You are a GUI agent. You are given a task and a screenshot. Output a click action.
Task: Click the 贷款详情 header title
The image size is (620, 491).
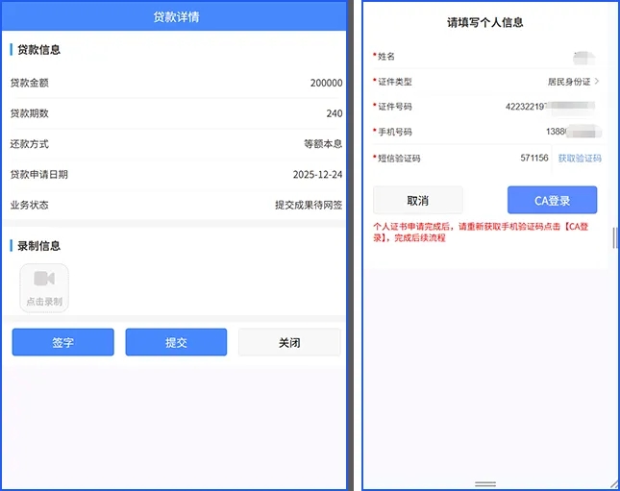pos(177,16)
